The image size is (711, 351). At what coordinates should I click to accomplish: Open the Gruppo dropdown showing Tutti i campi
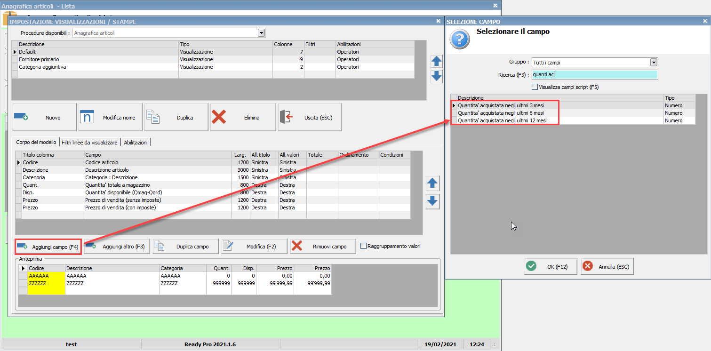[x=654, y=63]
